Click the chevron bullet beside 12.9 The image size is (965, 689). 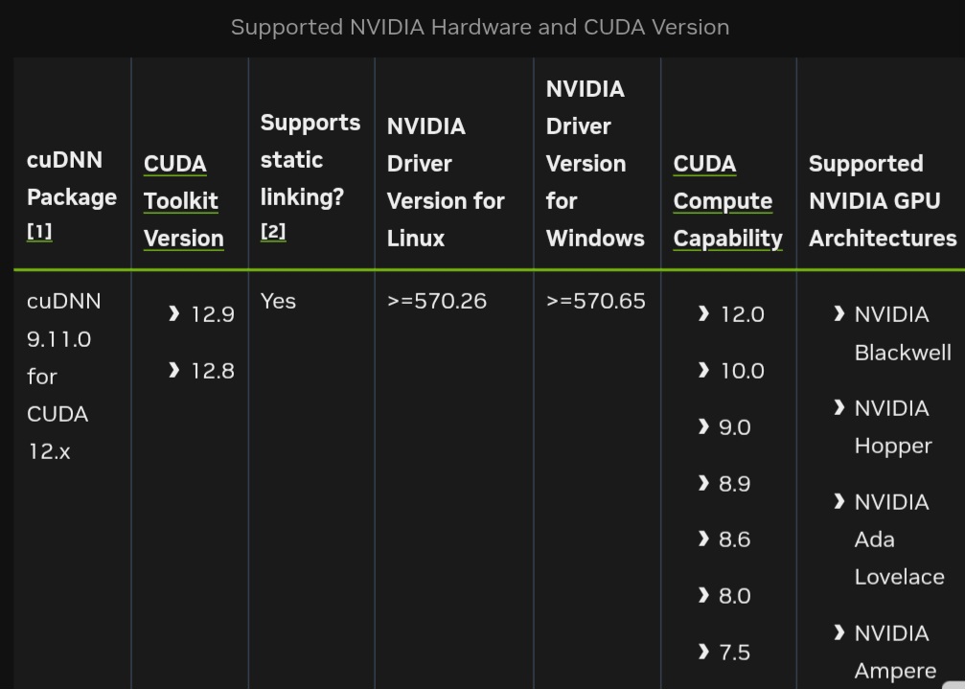[174, 313]
